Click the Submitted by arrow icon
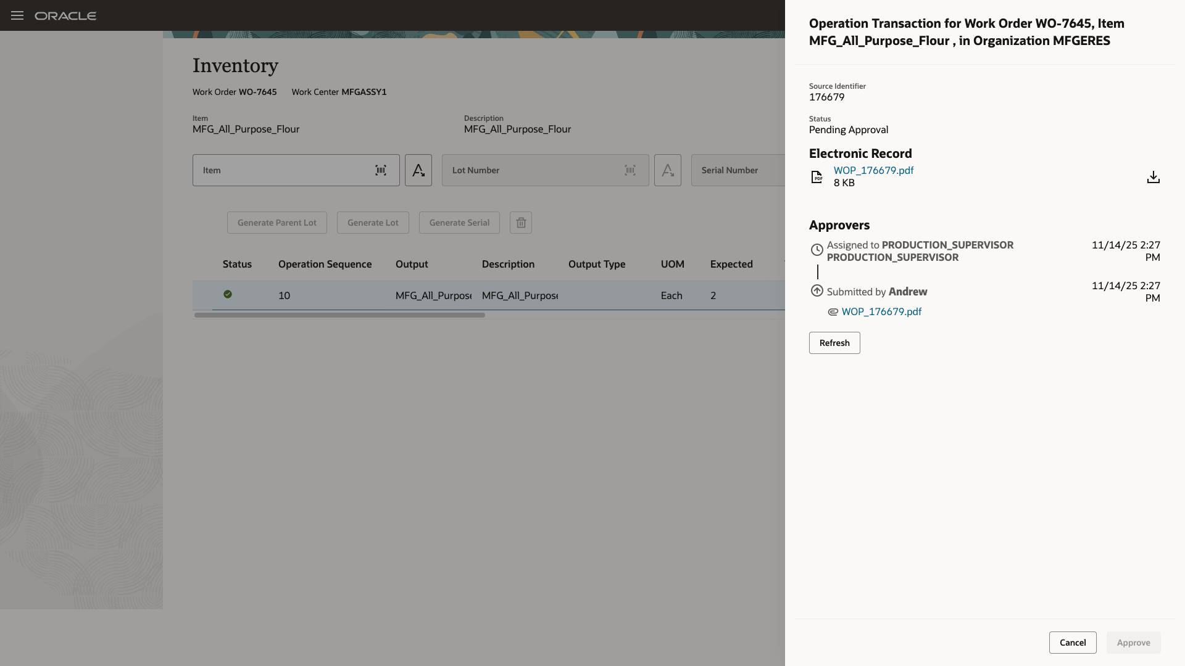This screenshot has height=666, width=1185. (817, 290)
